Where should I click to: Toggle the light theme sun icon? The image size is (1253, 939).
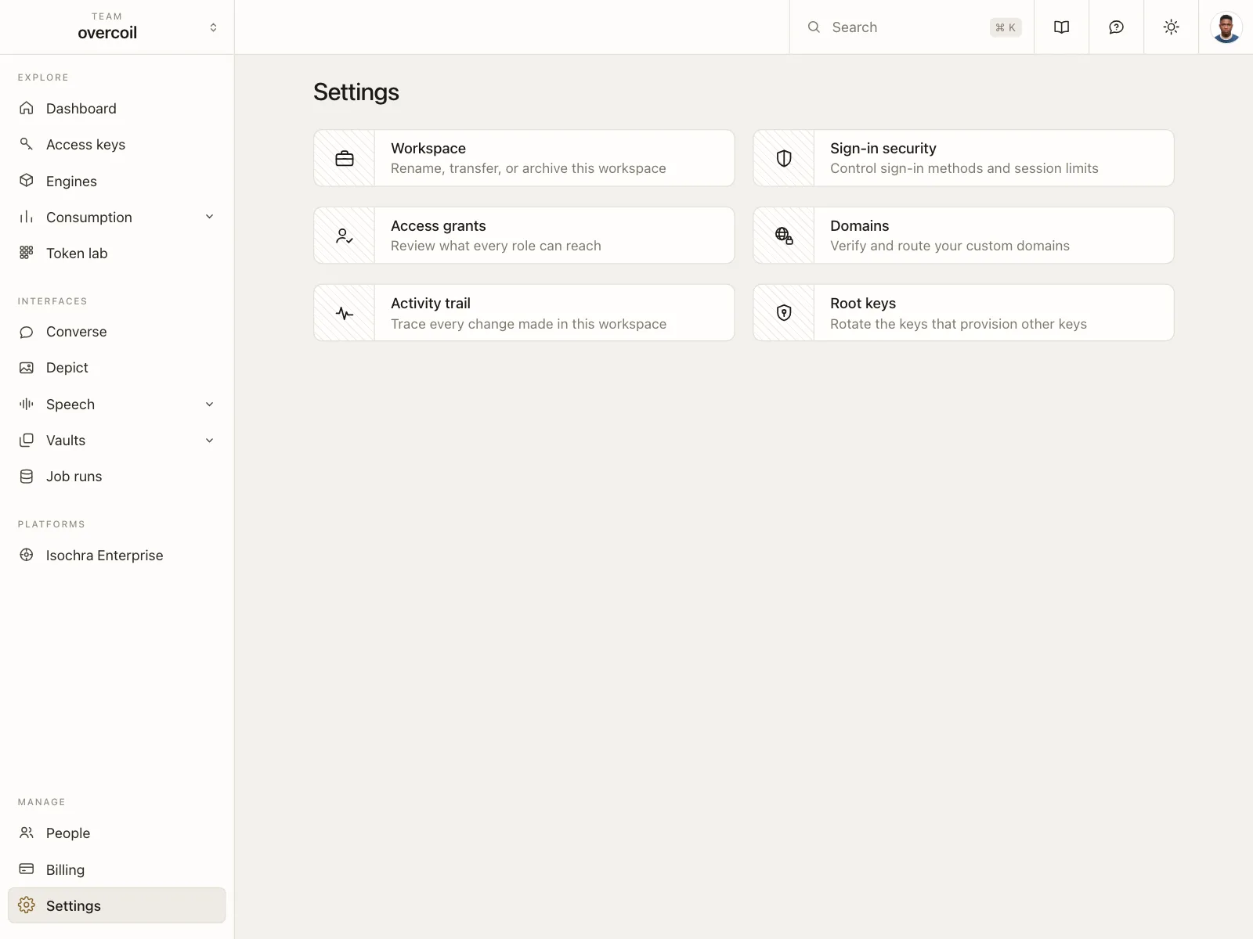1172,27
